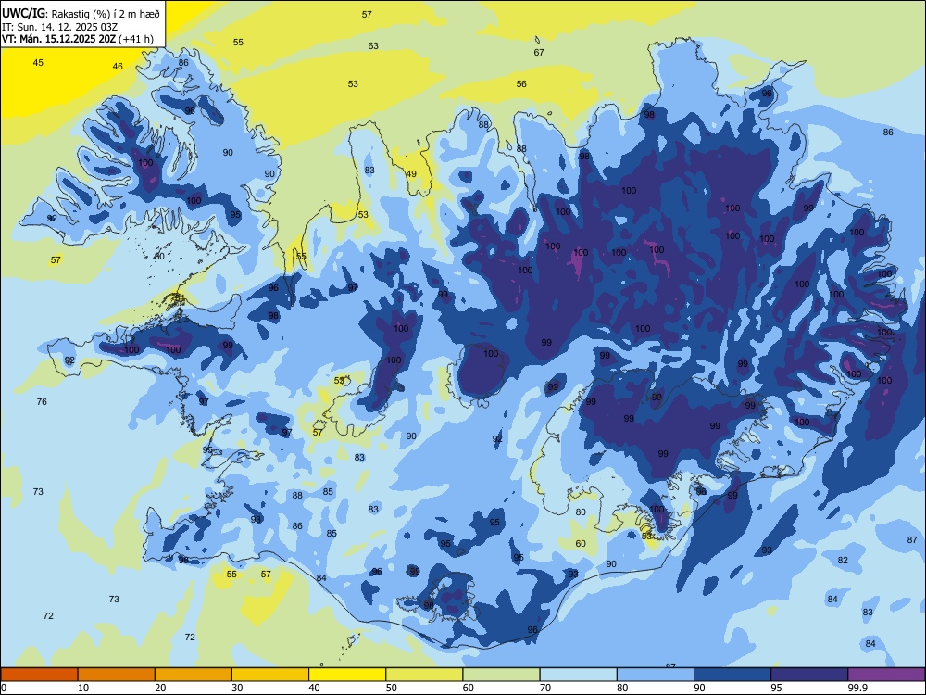This screenshot has height=695, width=926.
Task: Click the 'VT: Mán. 15.12.2025 20Z (+41 h)' line
Action: (x=78, y=39)
